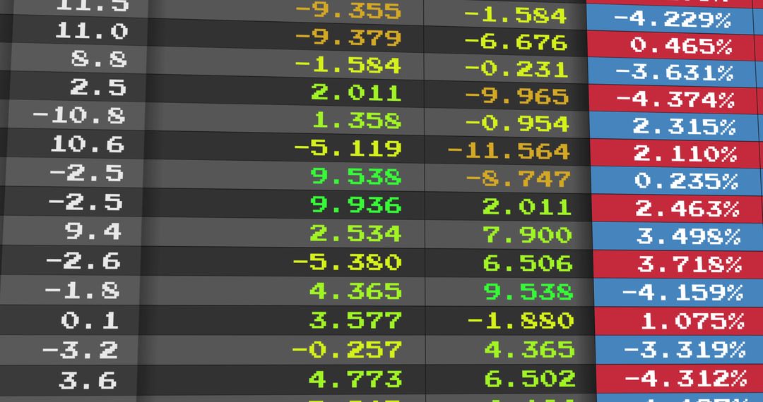The image size is (763, 402).
Task: Click the -4.159% percentage
Action: pyautogui.click(x=682, y=293)
